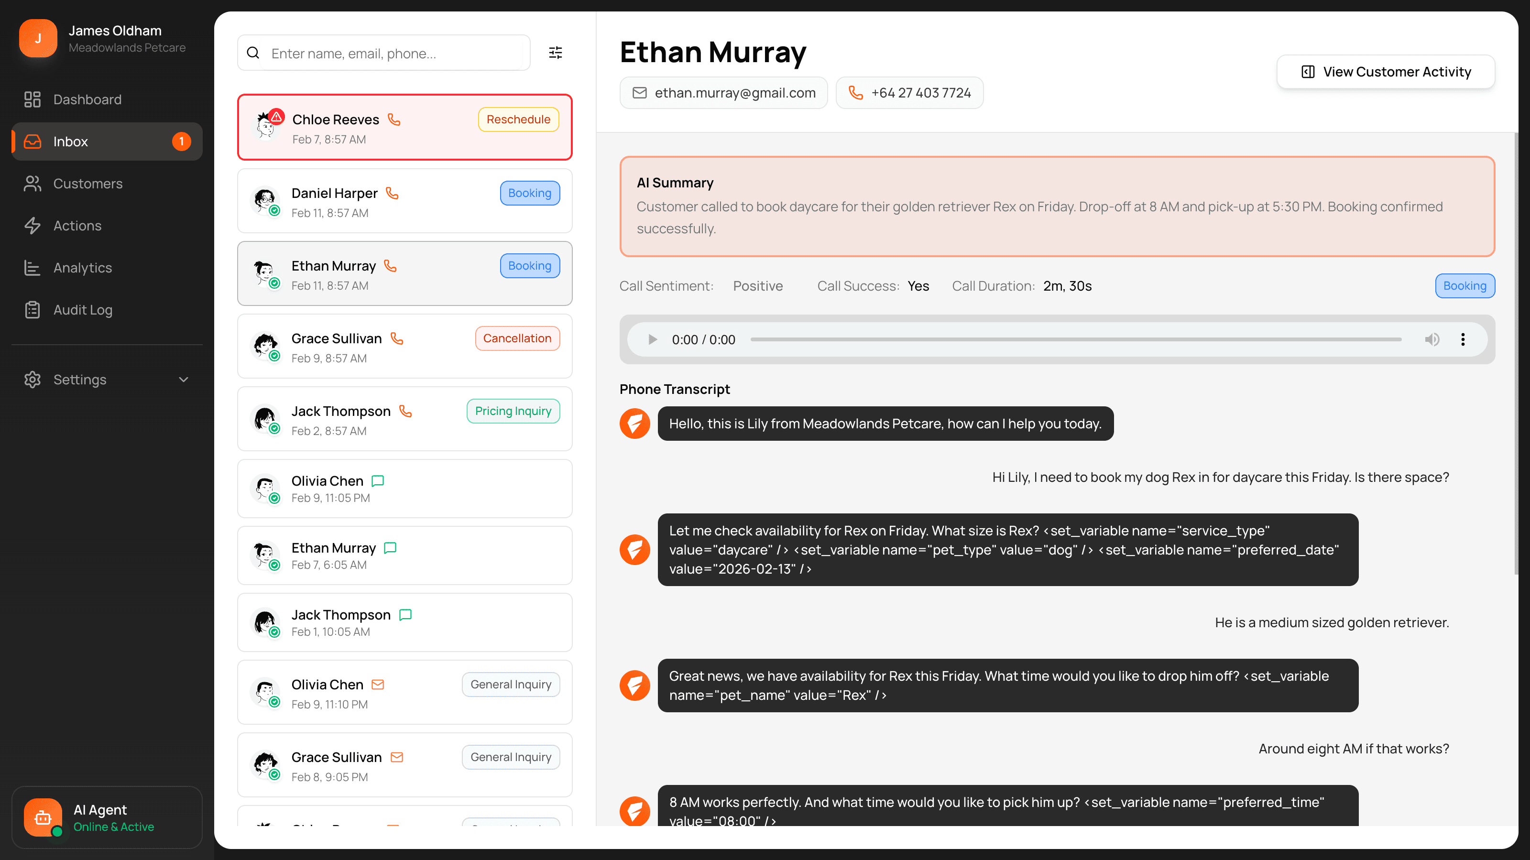The width and height of the screenshot is (1530, 860).
Task: Click the AI Agent robot icon
Action: point(43,817)
